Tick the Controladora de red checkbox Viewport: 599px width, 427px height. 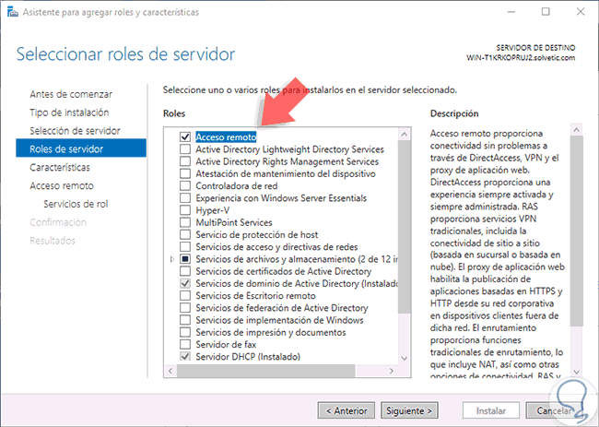[185, 185]
